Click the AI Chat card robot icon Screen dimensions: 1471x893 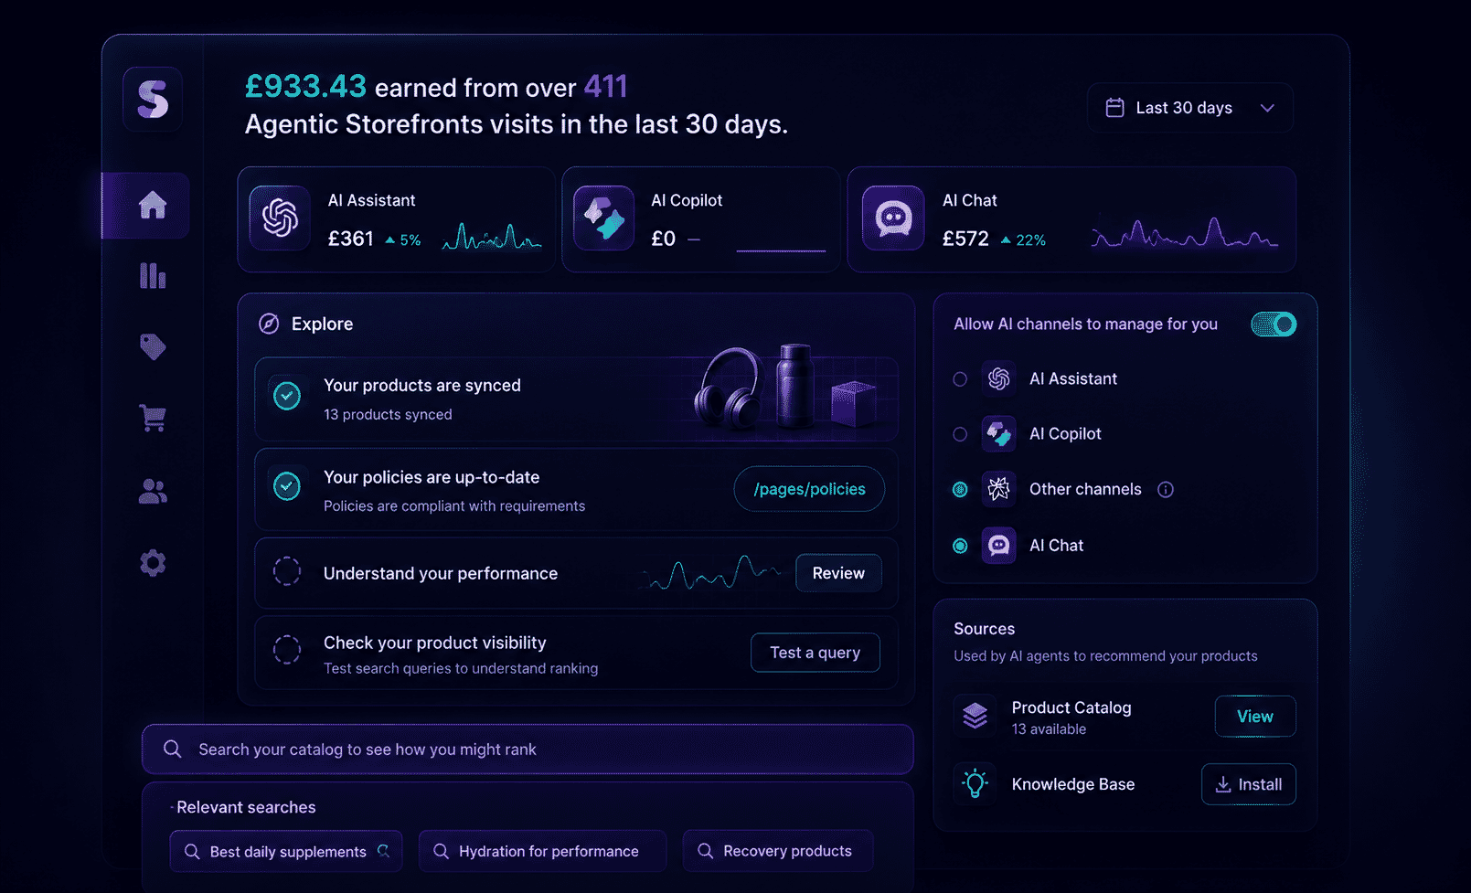[893, 218]
